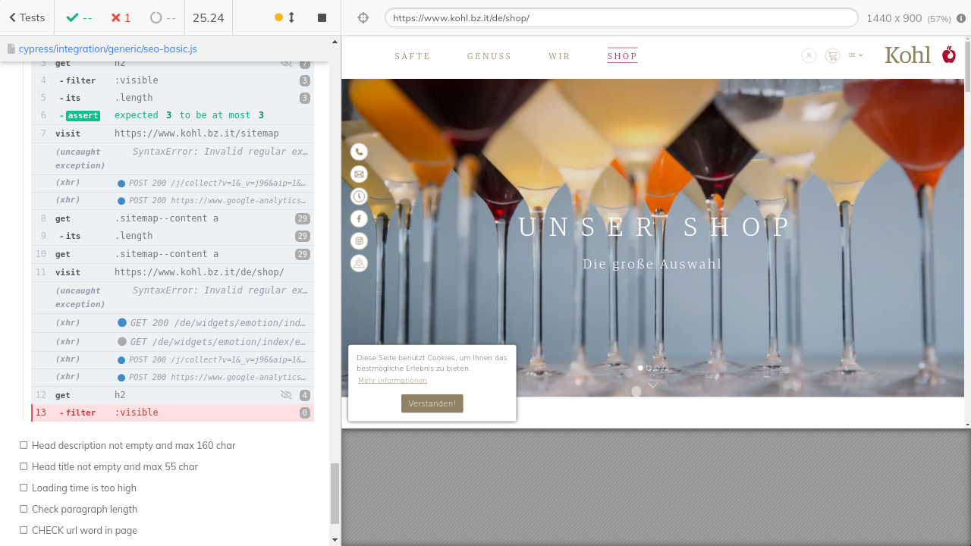The image size is (971, 546).
Task: Select first slider dot on the hero carousel
Action: pos(640,368)
